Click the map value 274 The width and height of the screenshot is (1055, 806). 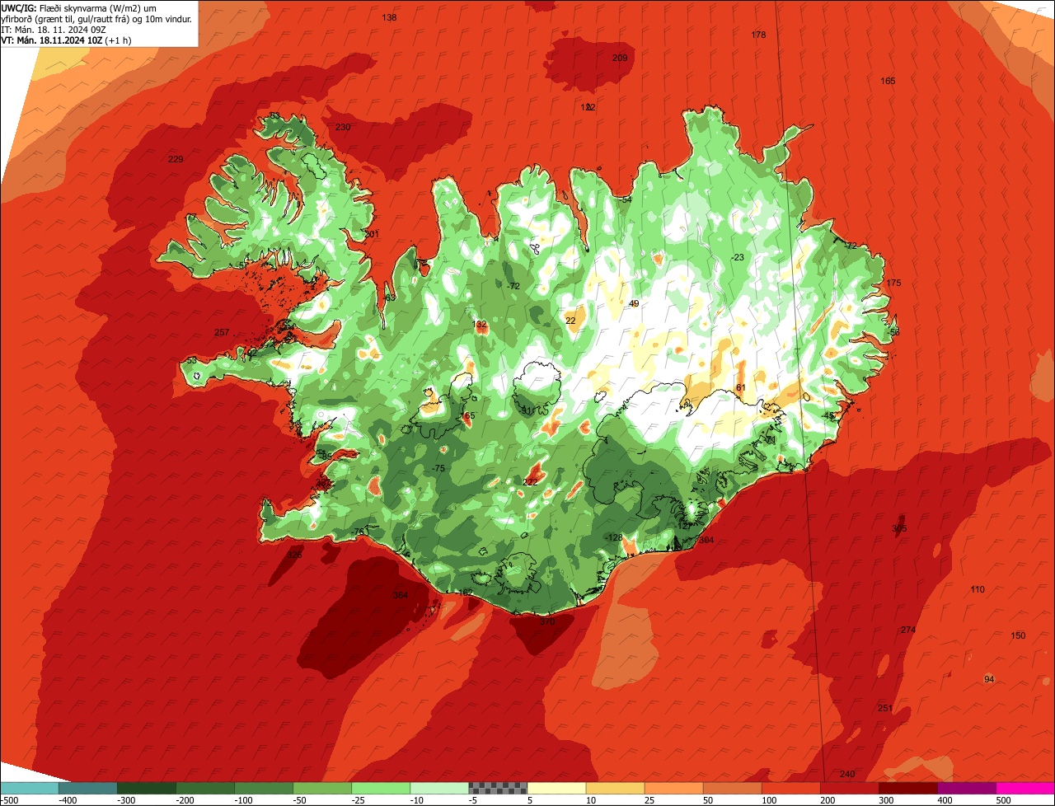pyautogui.click(x=908, y=630)
